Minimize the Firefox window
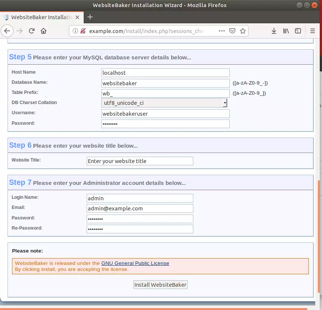The image size is (322, 310). click(299, 5)
